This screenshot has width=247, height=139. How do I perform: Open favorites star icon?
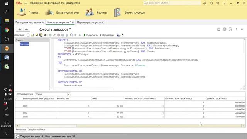[218, 3]
